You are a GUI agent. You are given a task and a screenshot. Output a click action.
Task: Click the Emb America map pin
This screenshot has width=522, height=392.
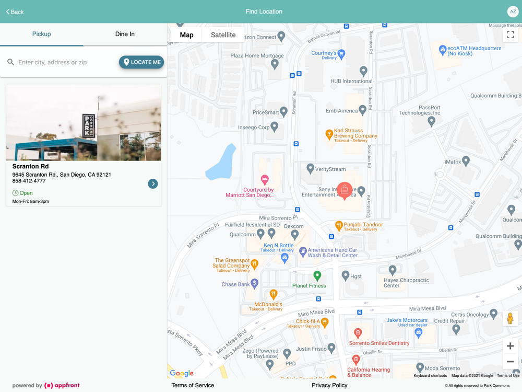pos(363,110)
